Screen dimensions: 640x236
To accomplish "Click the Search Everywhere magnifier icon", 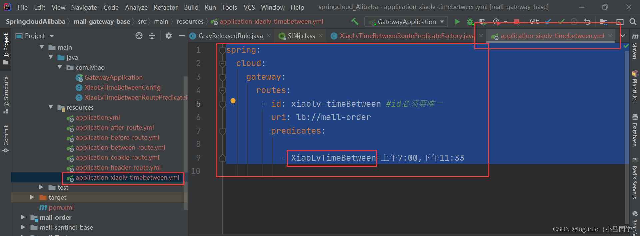I will pyautogui.click(x=633, y=22).
